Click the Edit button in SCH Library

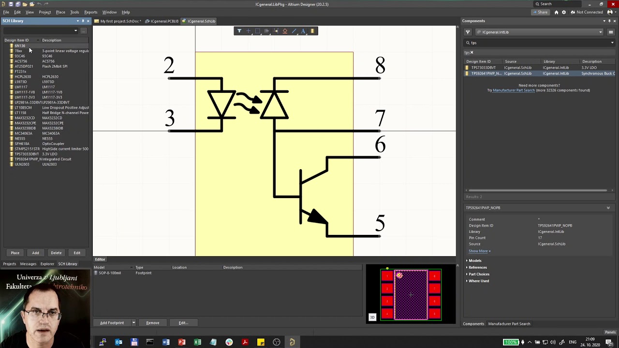click(77, 253)
